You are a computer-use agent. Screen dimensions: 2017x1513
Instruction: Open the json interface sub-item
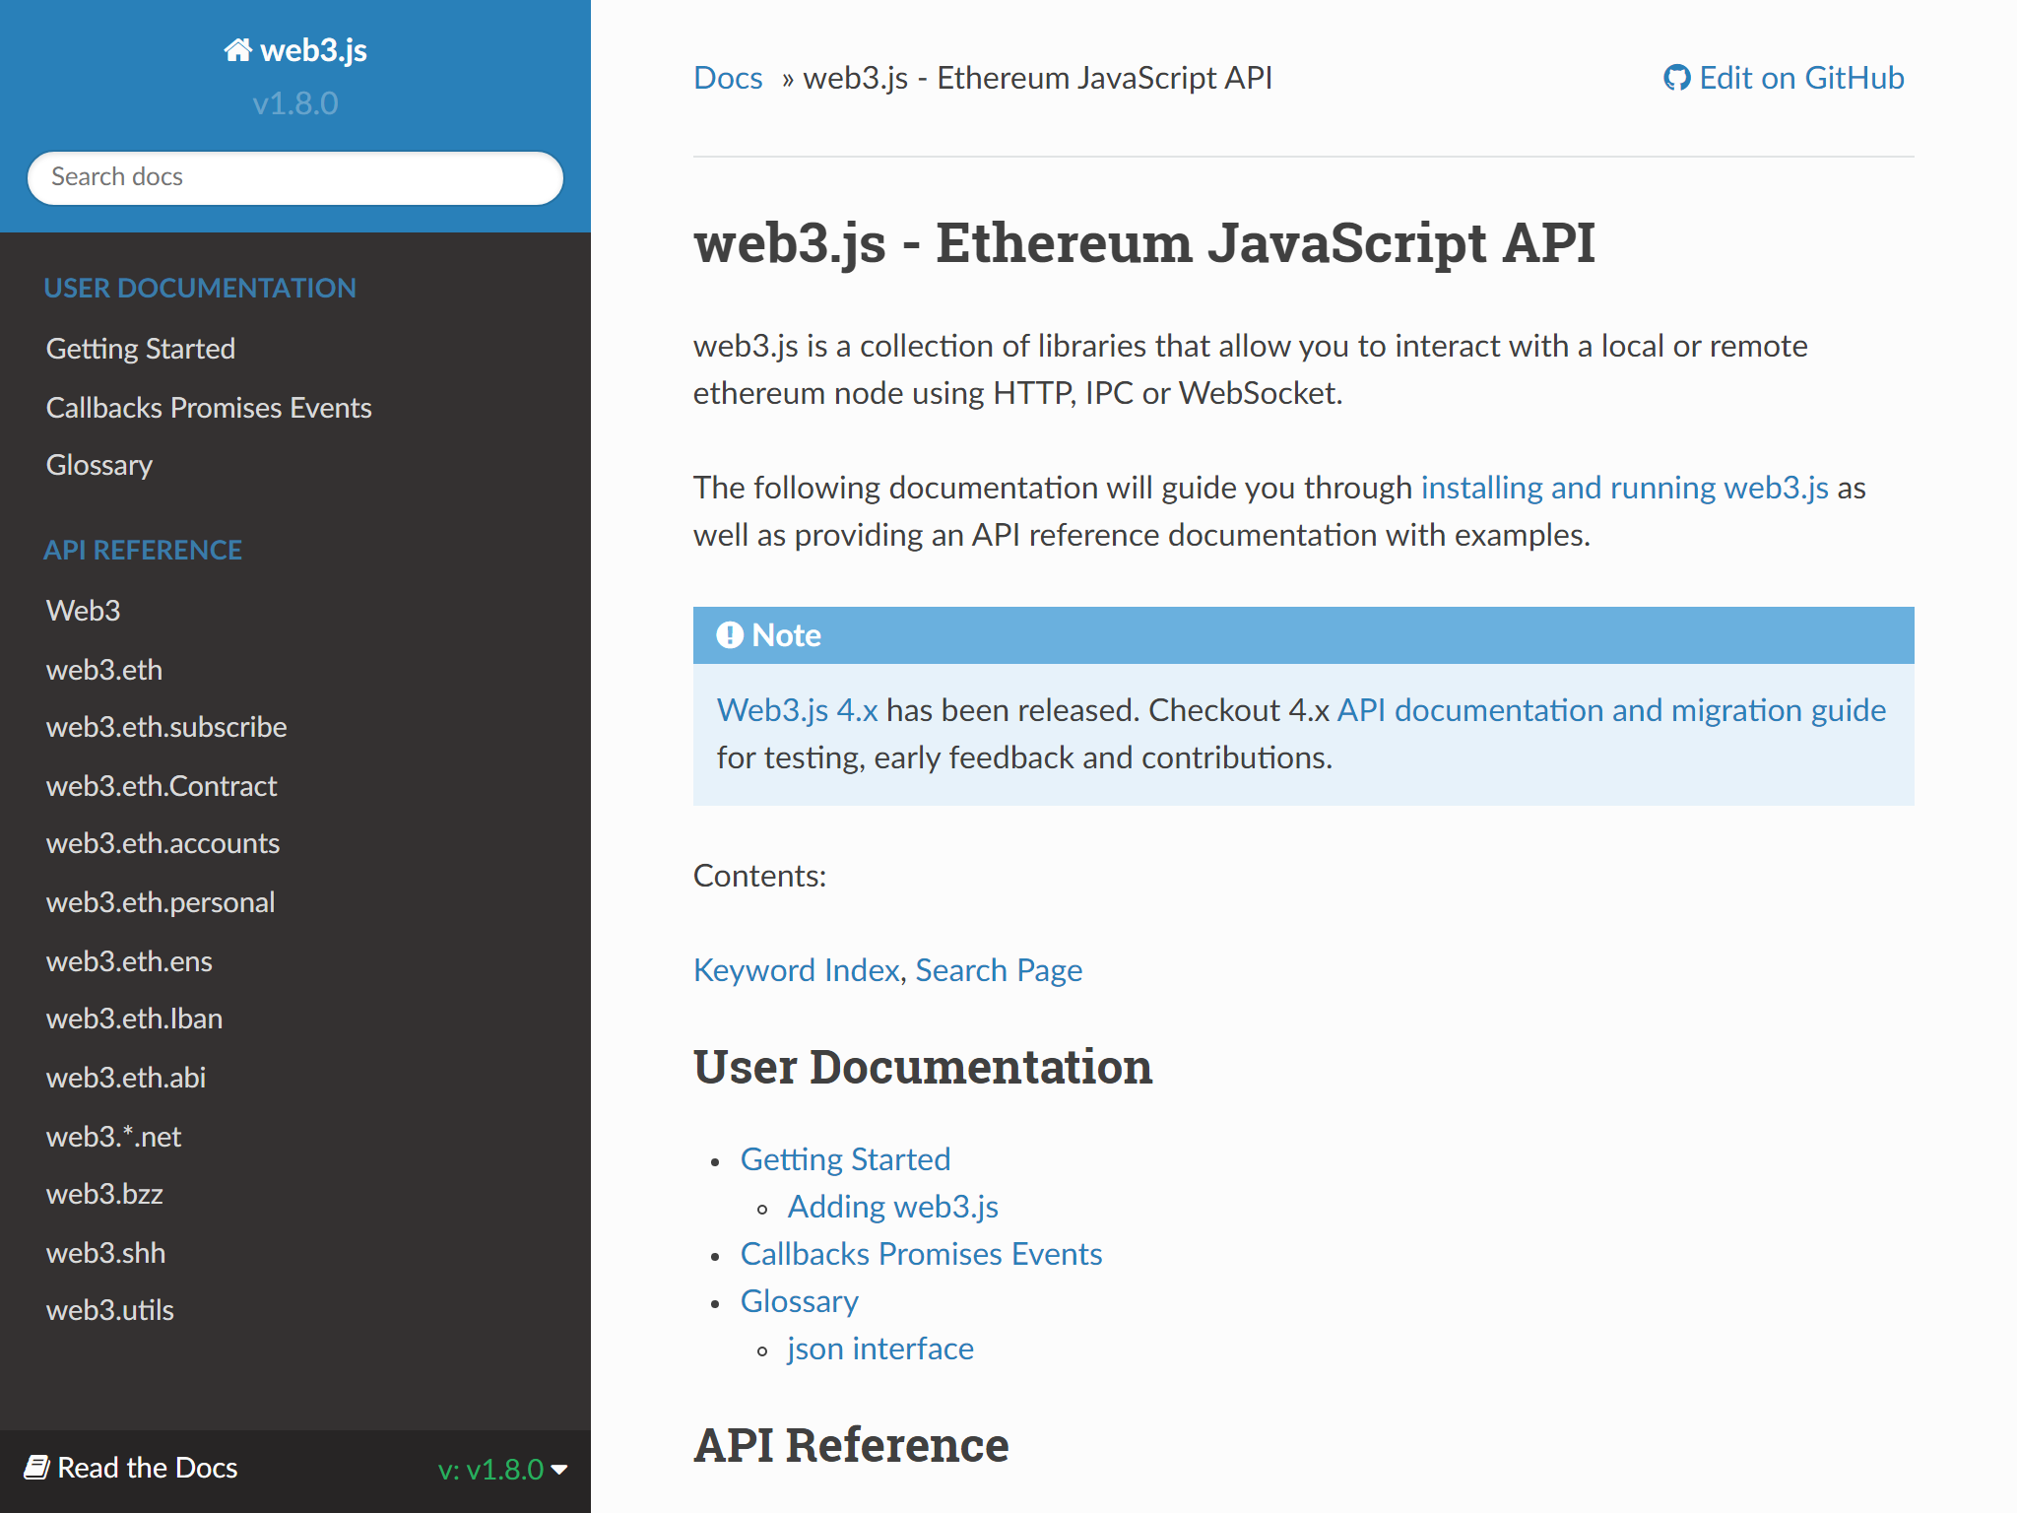coord(879,1349)
